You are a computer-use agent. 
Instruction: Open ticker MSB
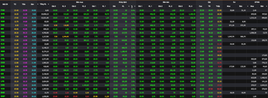click(x=3, y=51)
